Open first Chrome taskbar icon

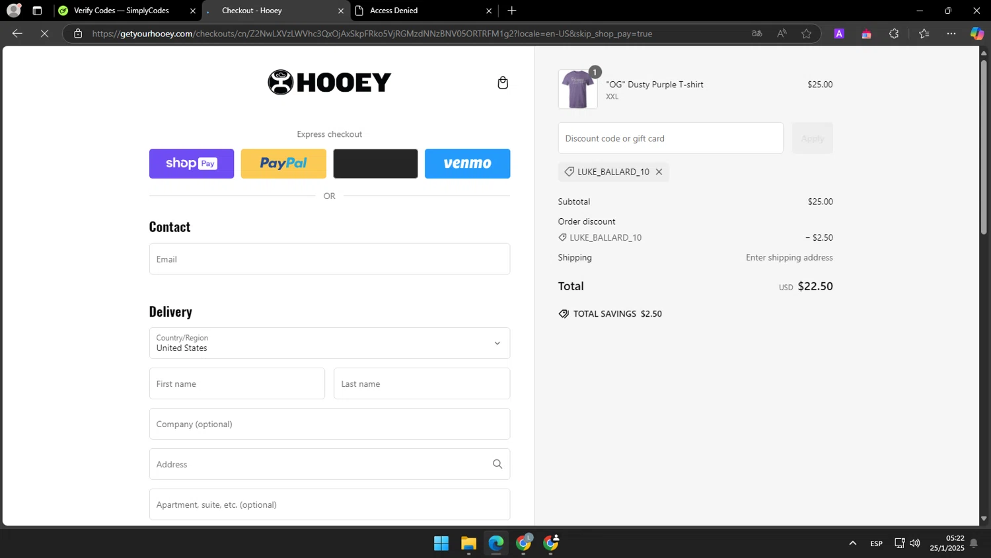pyautogui.click(x=524, y=543)
